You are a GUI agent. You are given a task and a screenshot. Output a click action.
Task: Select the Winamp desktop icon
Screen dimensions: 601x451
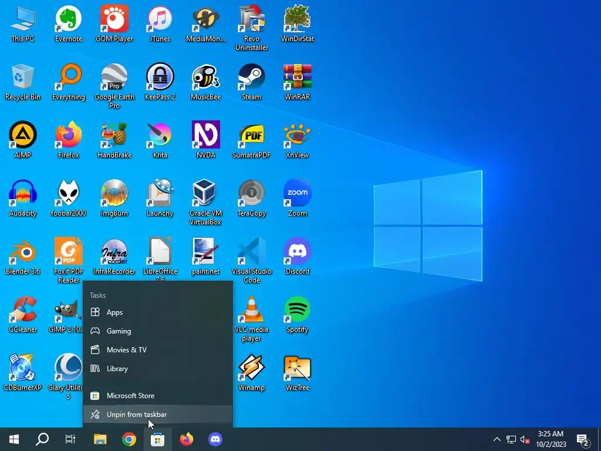coord(252,372)
